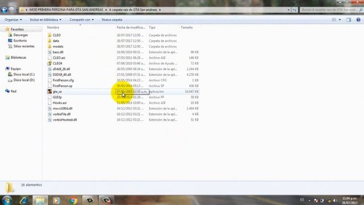Select the FirstPerson.cfg file icon
Image resolution: width=364 pixels, height=205 pixels.
pyautogui.click(x=49, y=80)
